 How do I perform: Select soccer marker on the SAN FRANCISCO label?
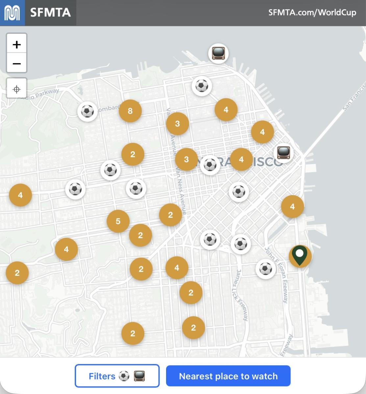point(210,164)
